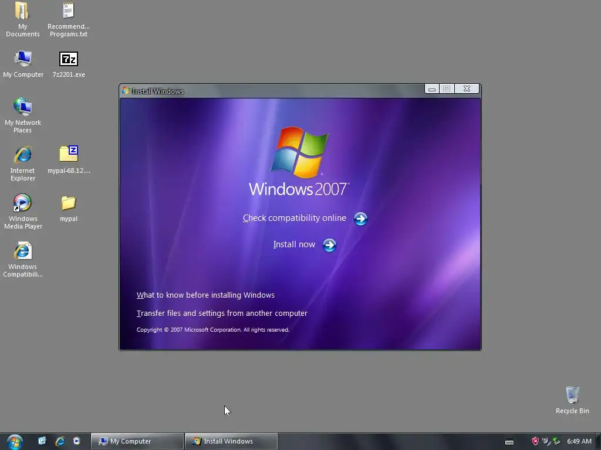Click Check compatibility online link
This screenshot has height=450, width=601.
(x=295, y=218)
